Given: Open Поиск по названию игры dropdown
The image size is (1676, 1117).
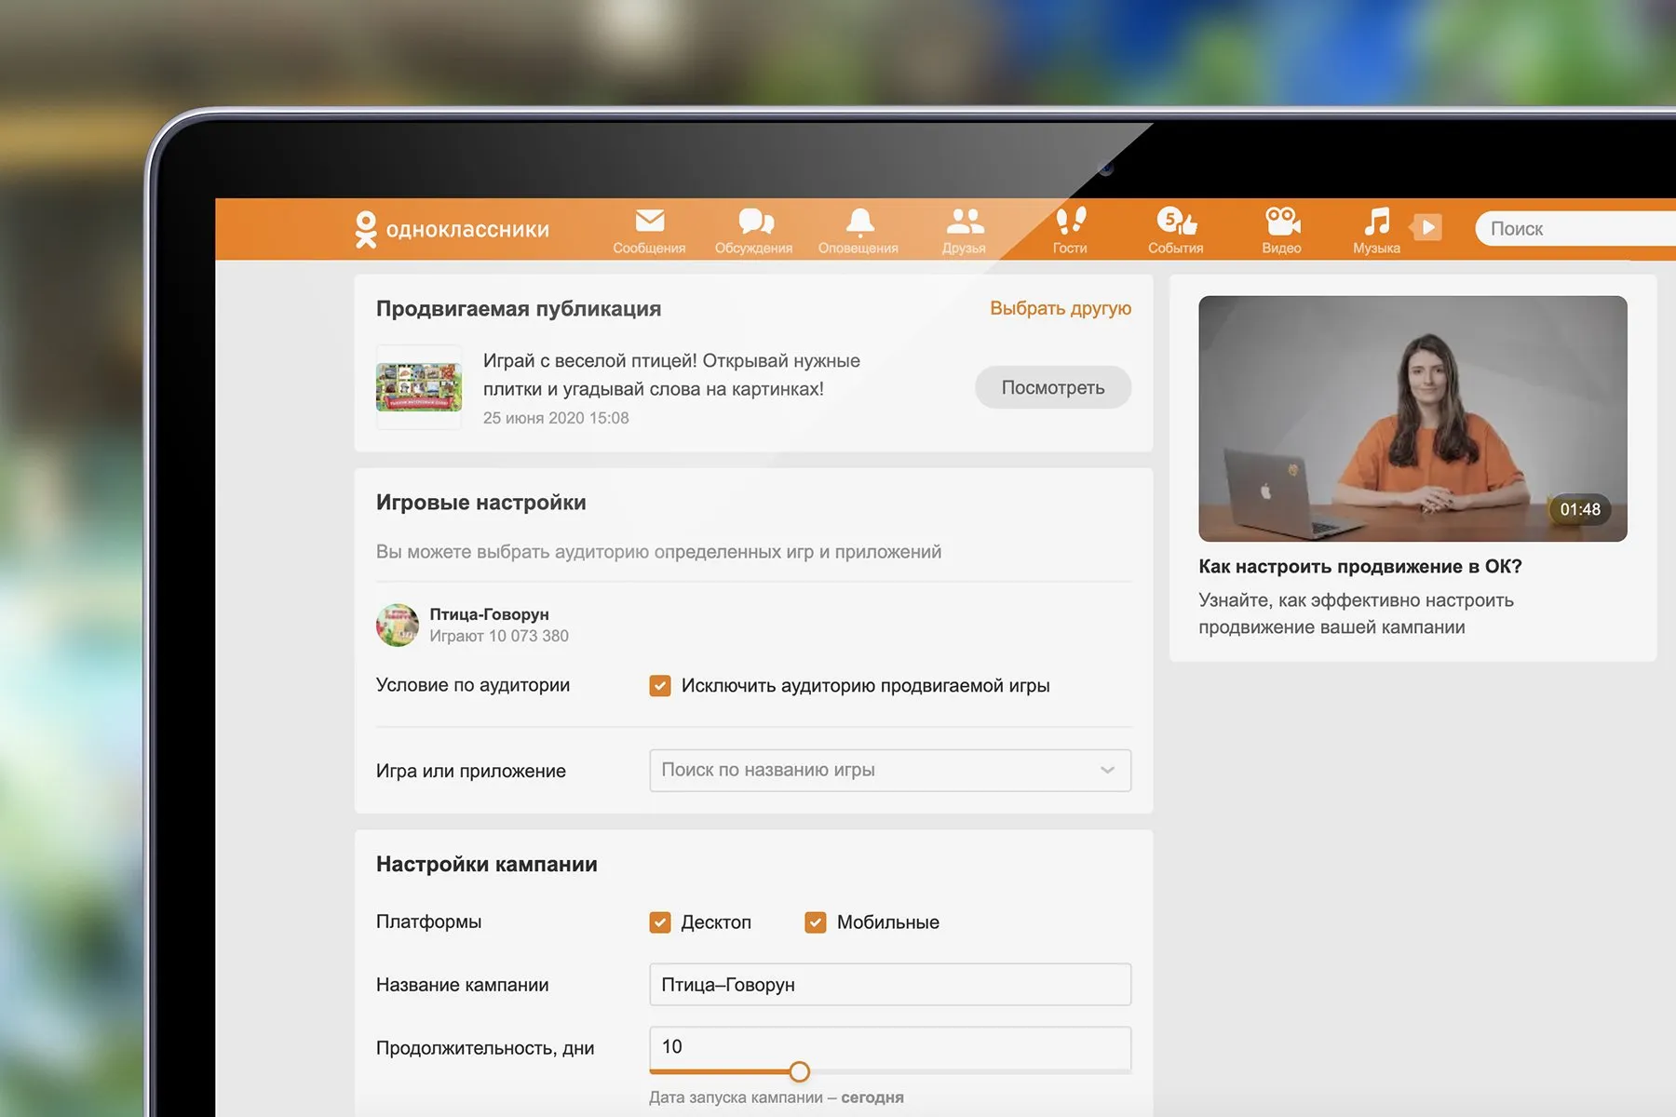Looking at the screenshot, I should [890, 771].
